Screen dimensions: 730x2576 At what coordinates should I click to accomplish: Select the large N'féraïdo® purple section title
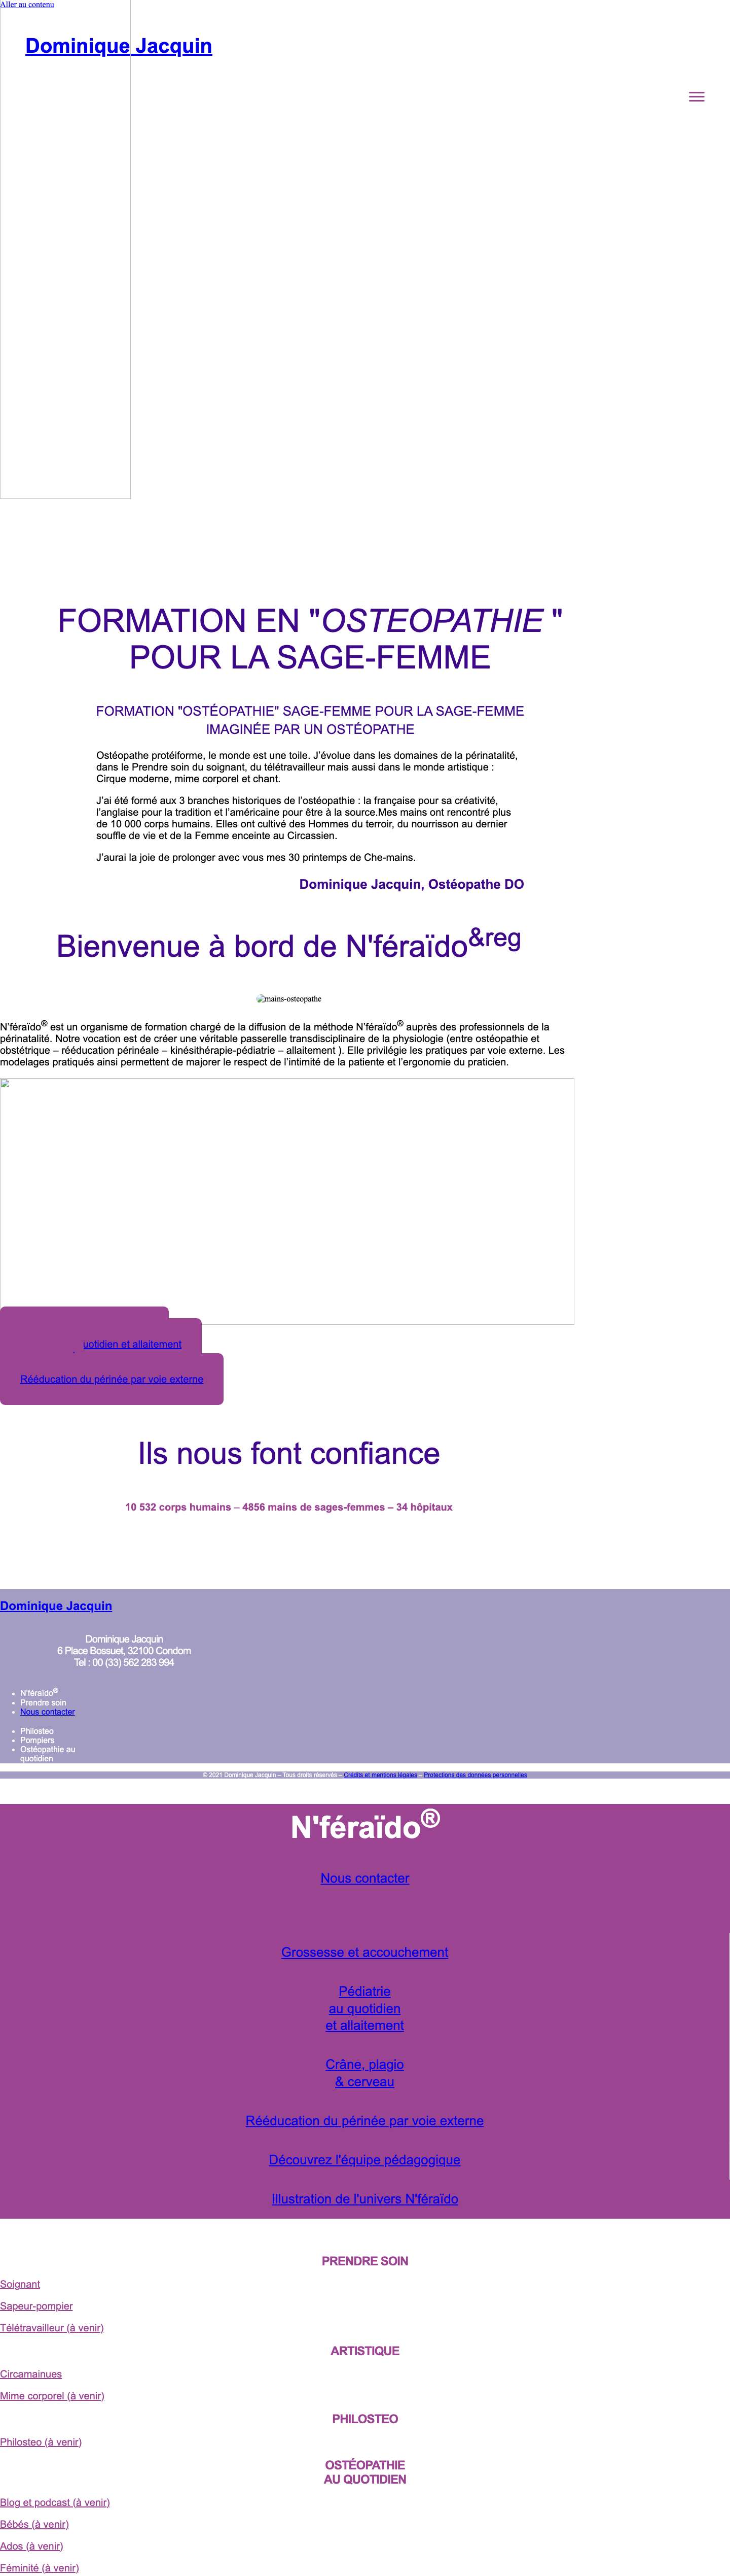pos(364,1825)
